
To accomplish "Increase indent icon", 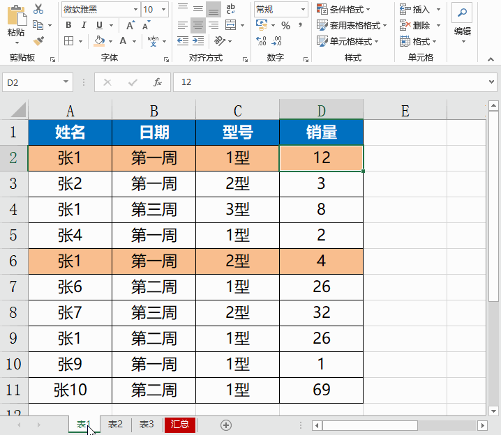I will pos(198,41).
